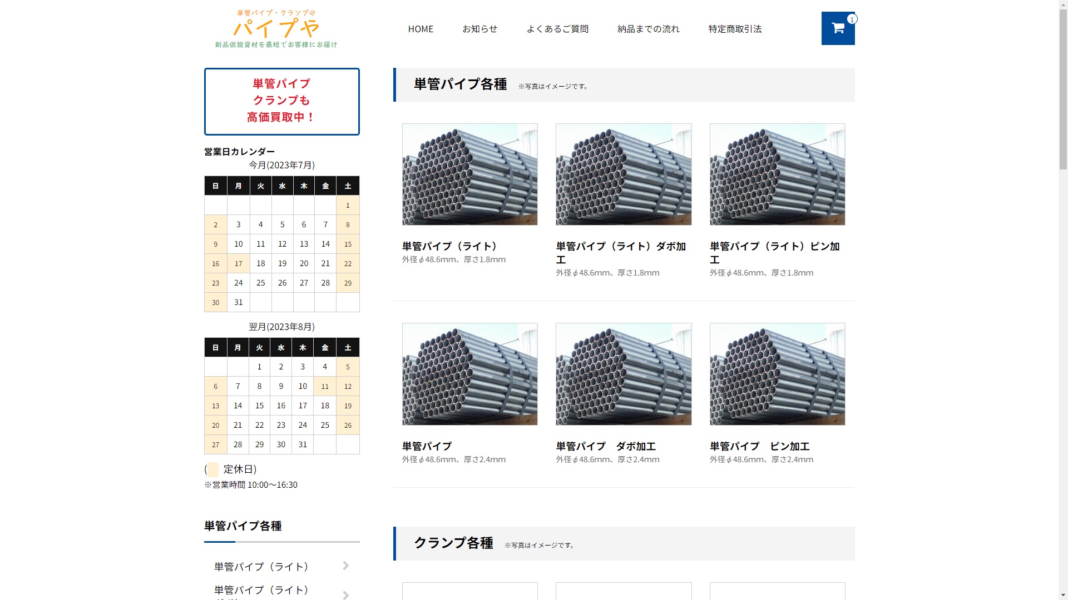
Task: Open the shopping cart icon
Action: 837,28
